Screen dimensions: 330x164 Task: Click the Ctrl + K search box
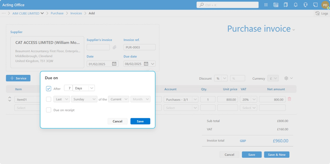pos(228,5)
